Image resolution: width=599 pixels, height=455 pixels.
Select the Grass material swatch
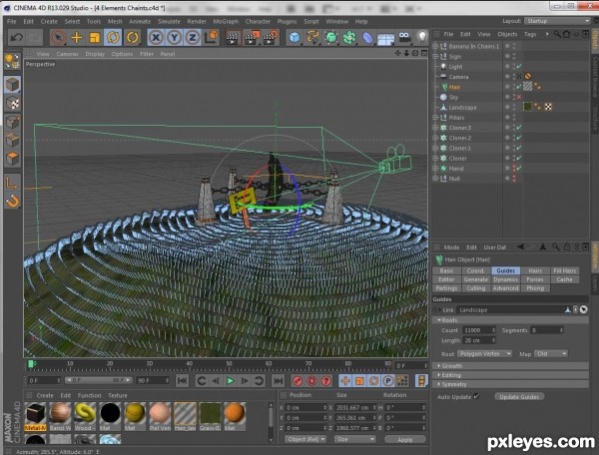210,413
